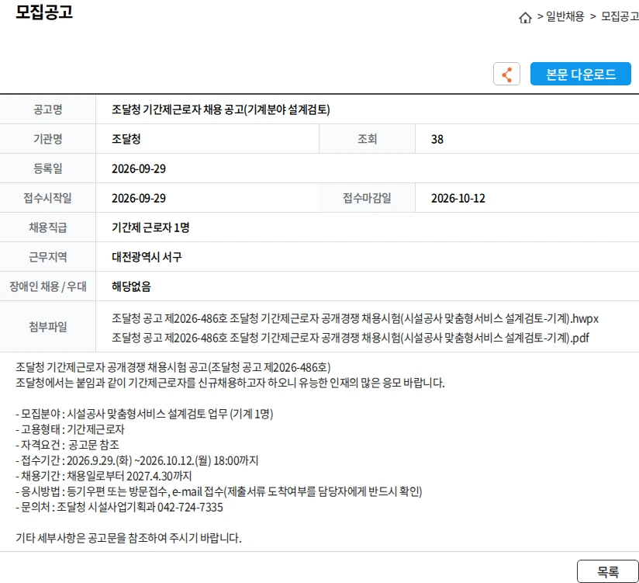This screenshot has width=639, height=583.
Task: Click 기간제 근로자 1명 value
Action: pos(150,227)
